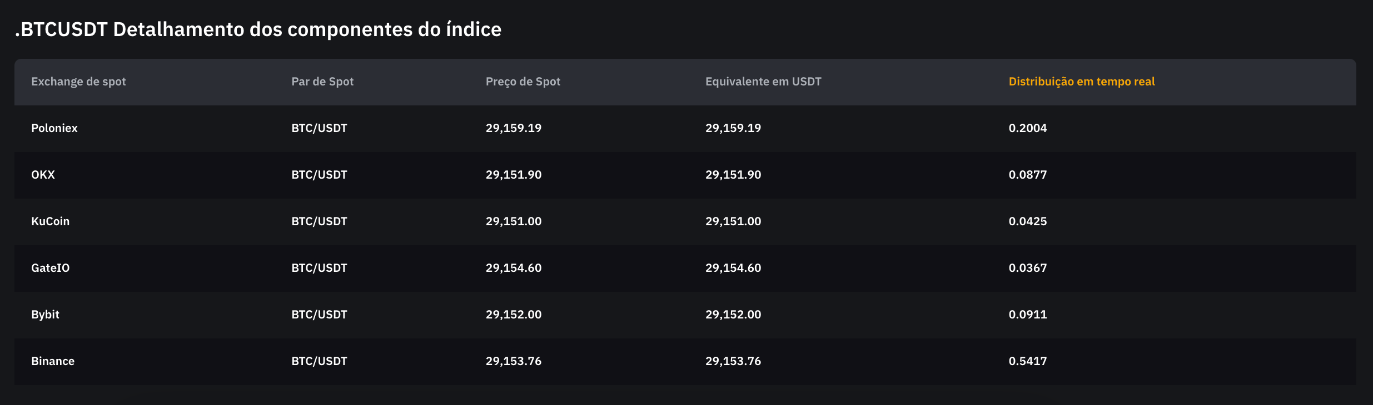Screen dimensions: 1373x405
Task: Click Binance's distribution value 0.5417
Action: [x=1027, y=361]
